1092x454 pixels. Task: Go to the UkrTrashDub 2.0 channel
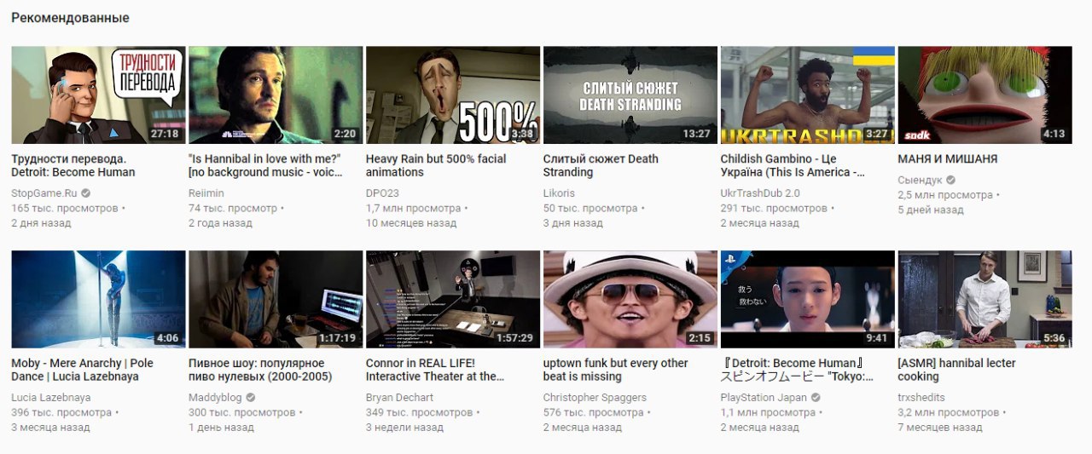tap(760, 193)
